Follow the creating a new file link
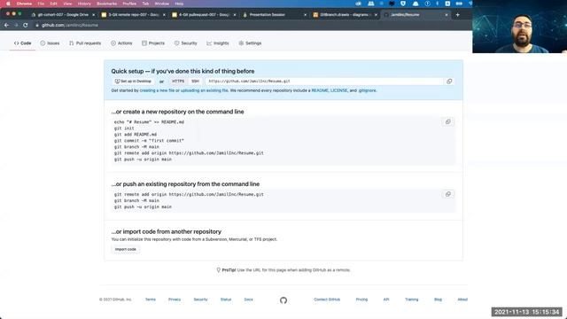Viewport: 567px width, 319px height. pyautogui.click(x=157, y=90)
